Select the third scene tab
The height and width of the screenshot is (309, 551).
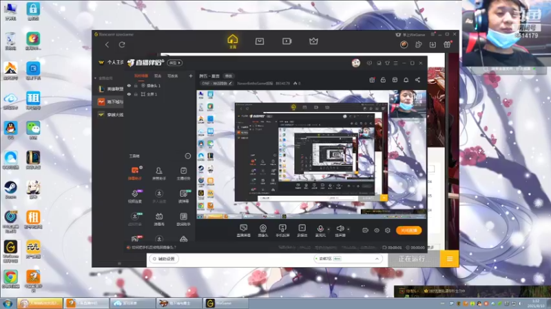(173, 76)
